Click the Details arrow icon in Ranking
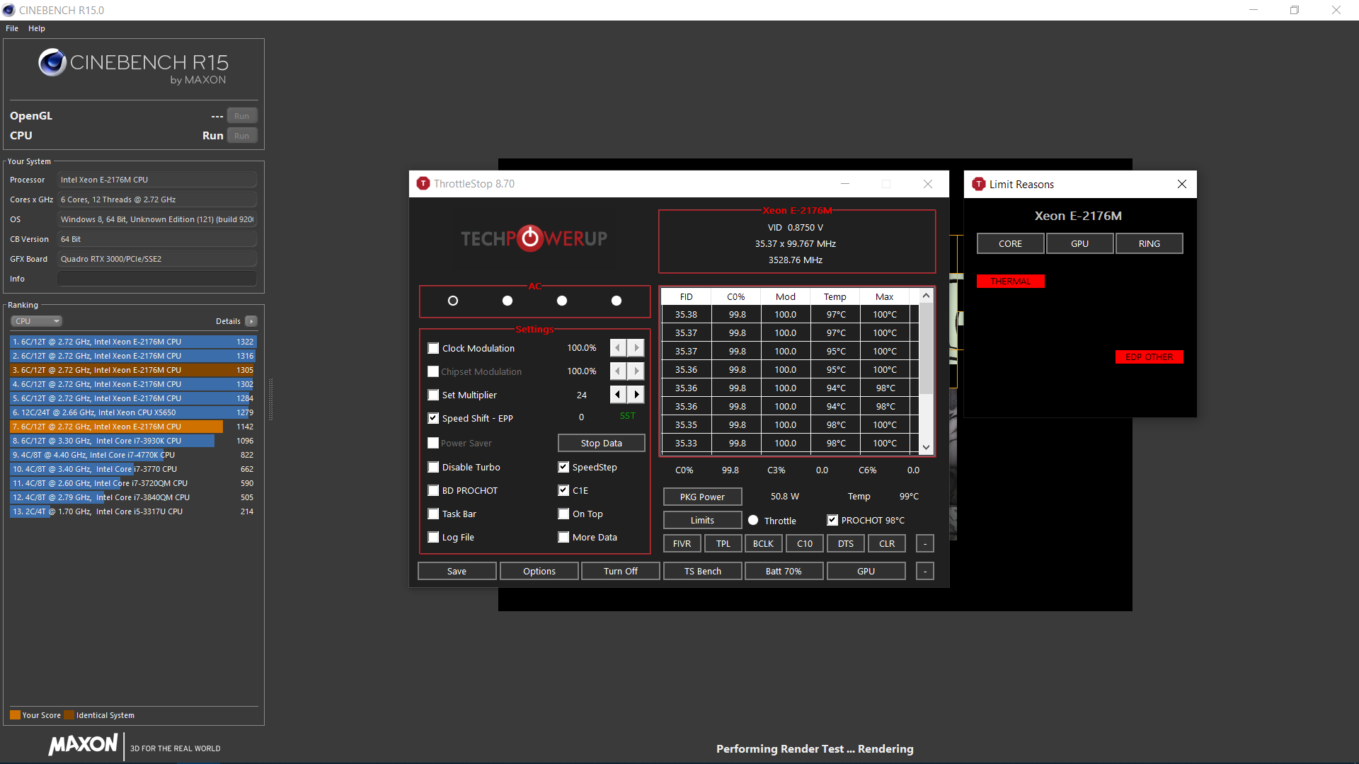1359x764 pixels. pyautogui.click(x=251, y=321)
